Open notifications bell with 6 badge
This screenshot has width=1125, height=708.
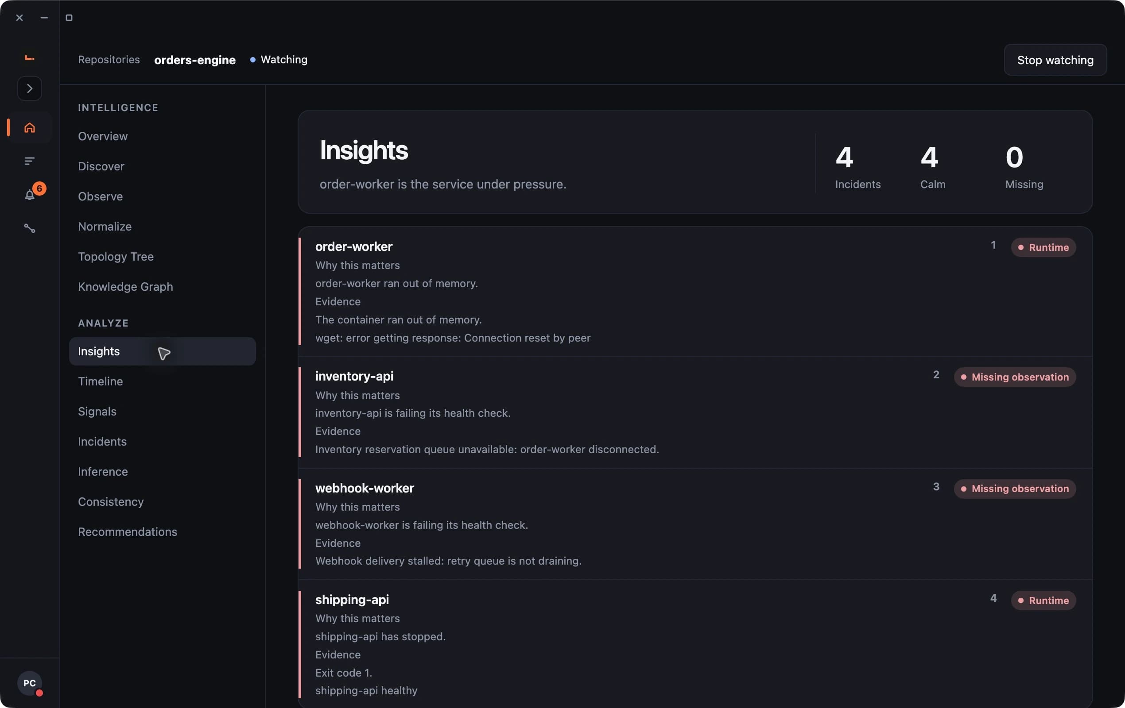click(x=29, y=195)
